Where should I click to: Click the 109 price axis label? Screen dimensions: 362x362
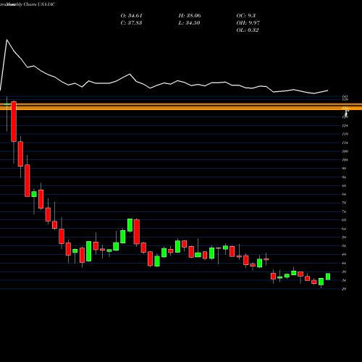click(345, 151)
